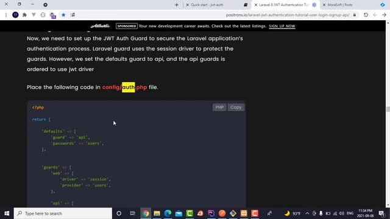Click the SPONSORED badge in banner
390x219 pixels.
pos(127,26)
